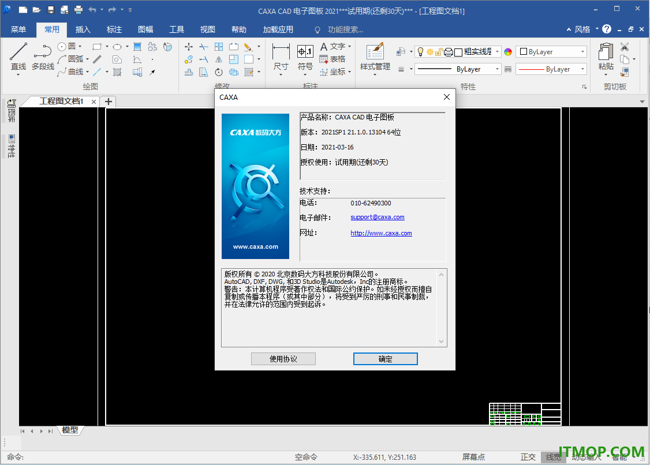Select the 直线 line drawing tool
This screenshot has height=465, width=650.
click(18, 56)
